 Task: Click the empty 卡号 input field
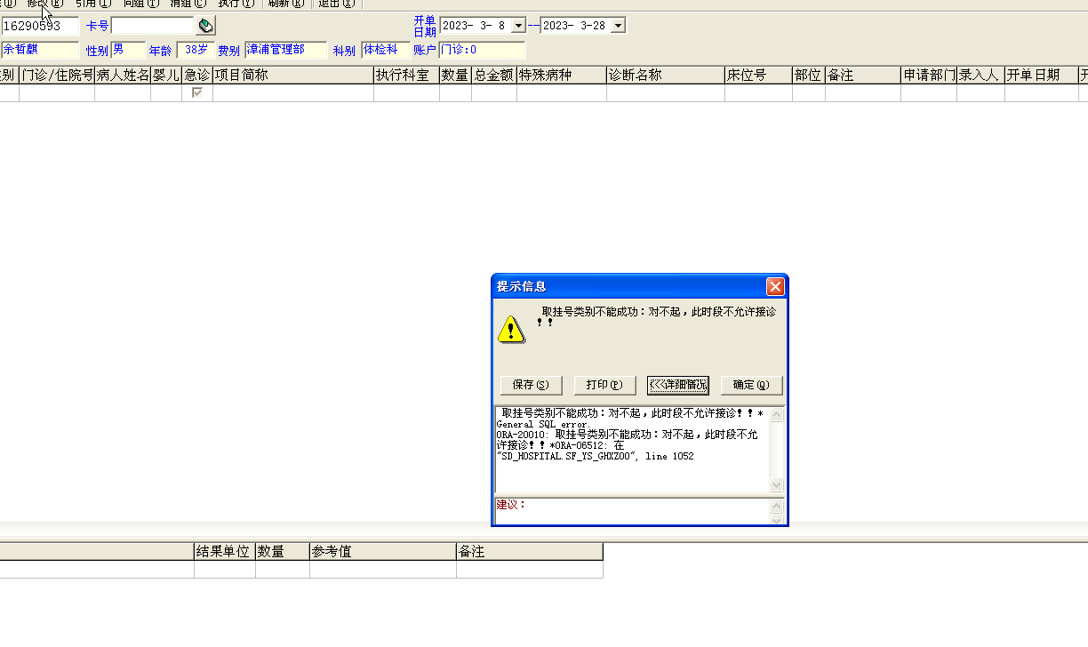(x=152, y=26)
